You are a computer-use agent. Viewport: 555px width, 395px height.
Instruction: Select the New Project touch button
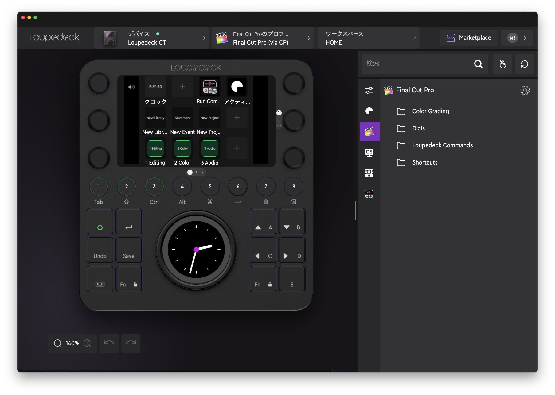(210, 118)
